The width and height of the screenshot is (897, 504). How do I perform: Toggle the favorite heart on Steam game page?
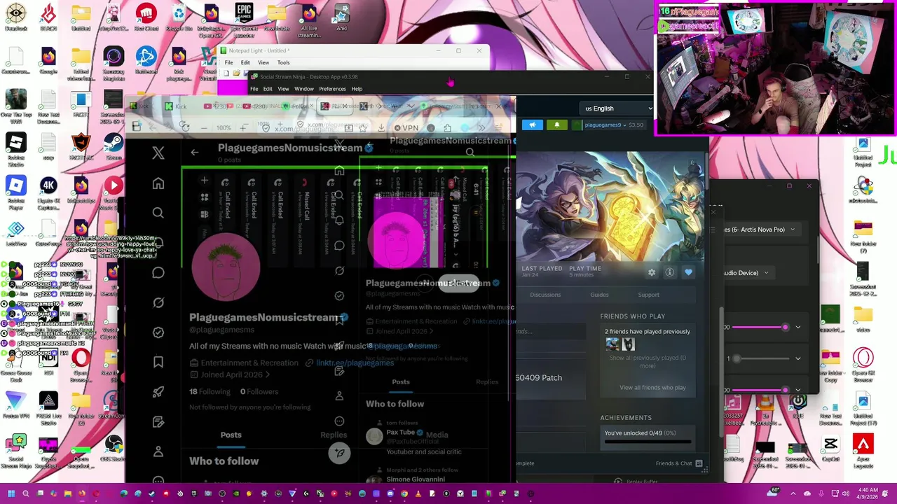pos(688,272)
